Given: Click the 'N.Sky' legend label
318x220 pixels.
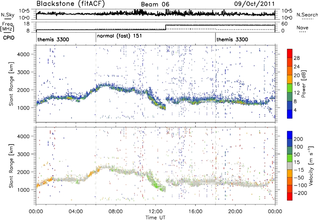Looking at the screenshot, I should [x=8, y=15].
